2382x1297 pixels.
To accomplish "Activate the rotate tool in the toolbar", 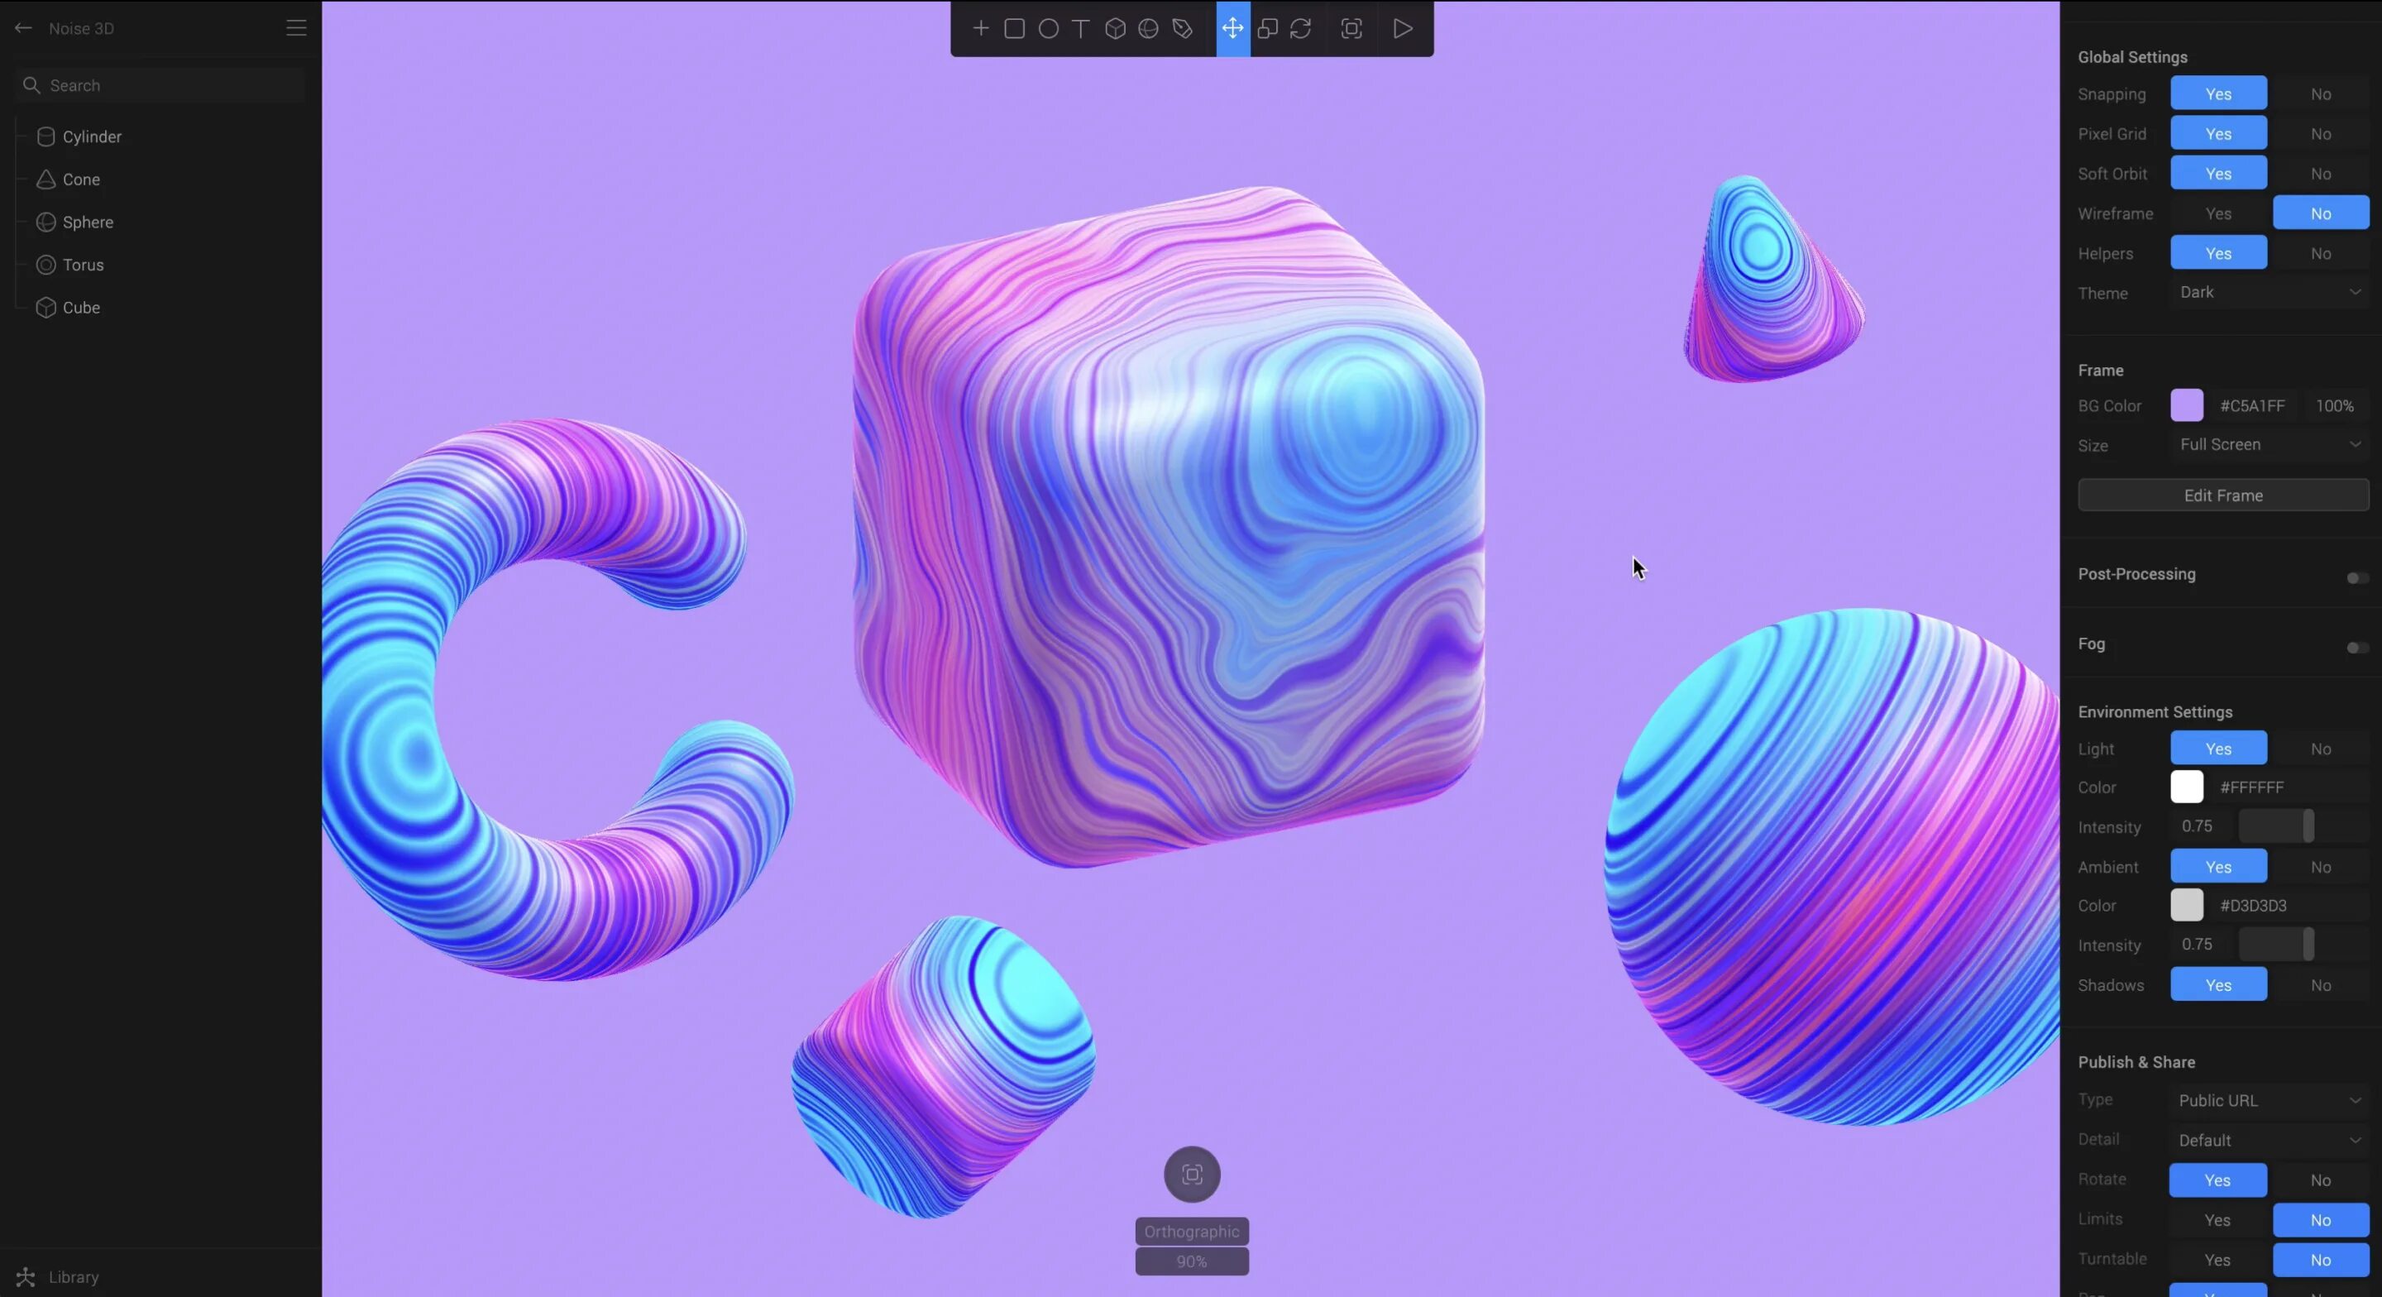I will pyautogui.click(x=1300, y=29).
